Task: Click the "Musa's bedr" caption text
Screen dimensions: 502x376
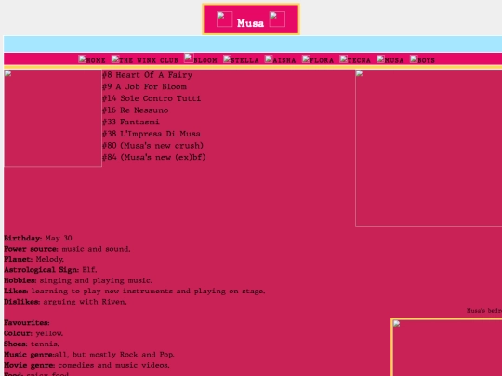Action: [484, 311]
